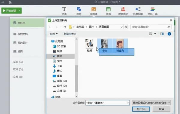Screen dimensions: 180x114
Task: Select 文档 (E:) in the navigation tree
Action: (x=60, y=91)
